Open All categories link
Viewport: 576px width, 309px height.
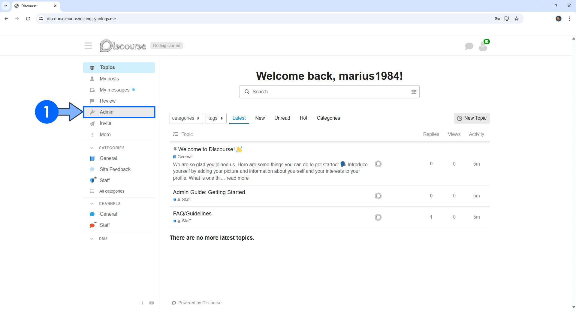tap(119, 191)
